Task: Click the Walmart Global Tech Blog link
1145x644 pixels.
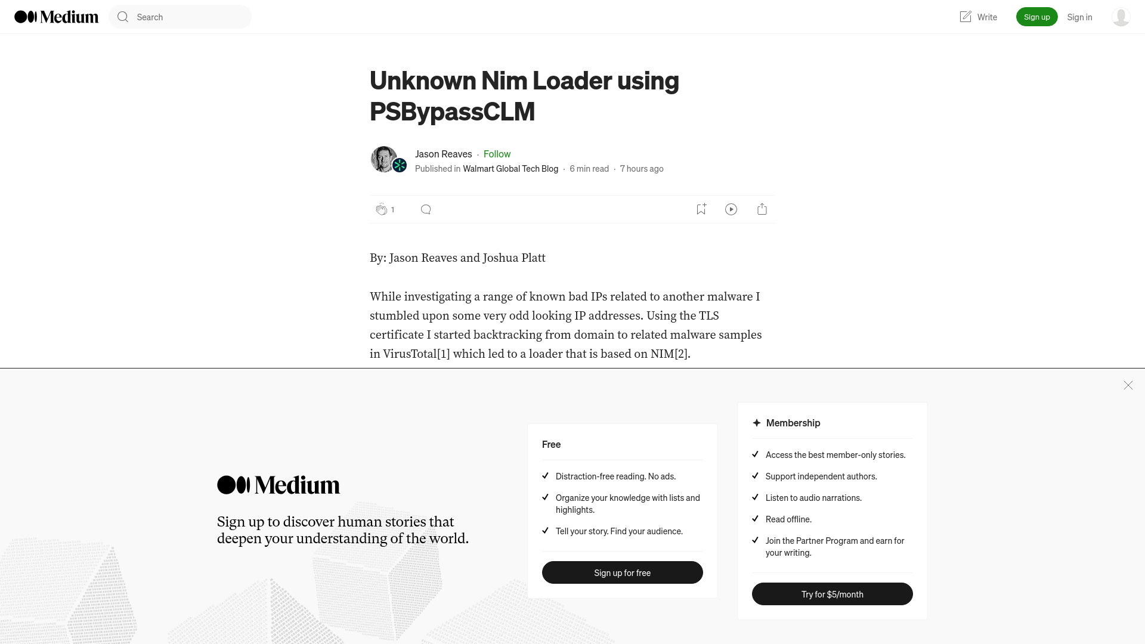Action: [x=510, y=168]
